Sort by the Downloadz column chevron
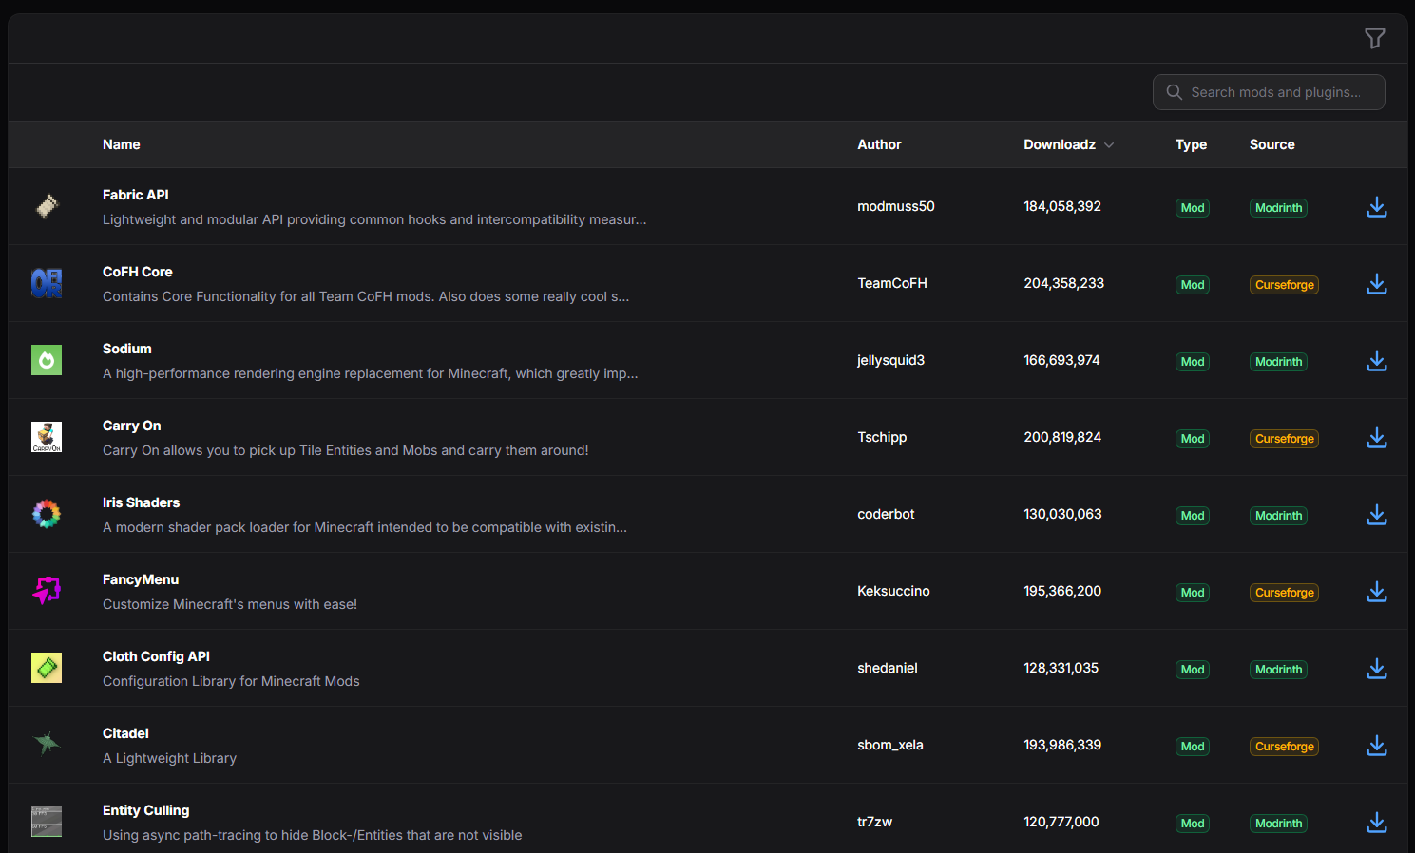 tap(1109, 145)
